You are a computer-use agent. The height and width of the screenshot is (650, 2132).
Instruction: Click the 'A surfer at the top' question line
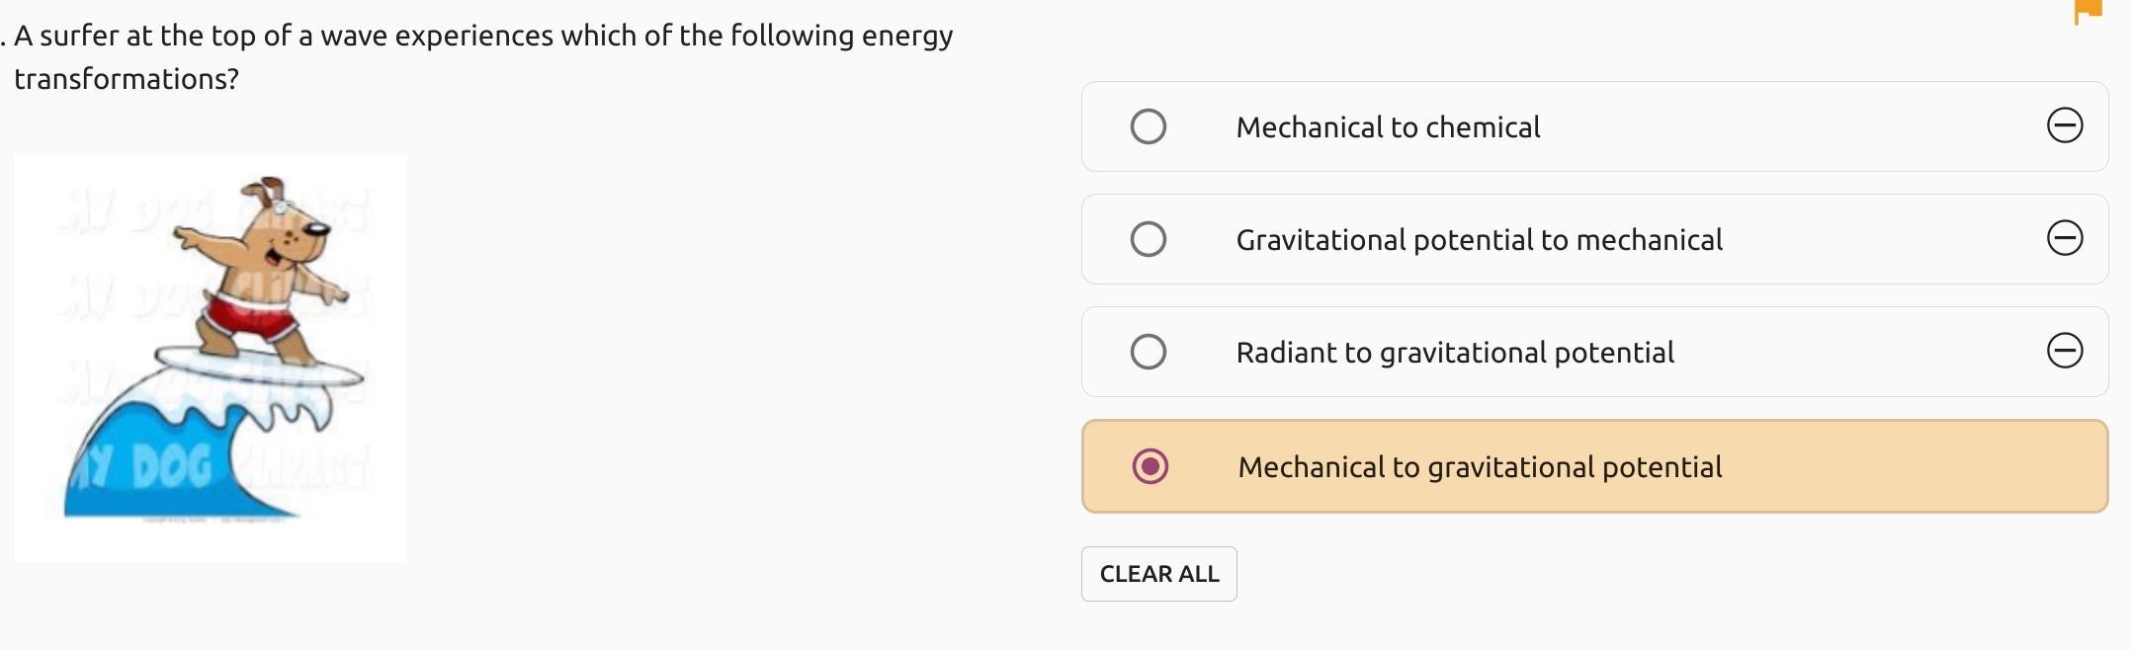tap(483, 37)
